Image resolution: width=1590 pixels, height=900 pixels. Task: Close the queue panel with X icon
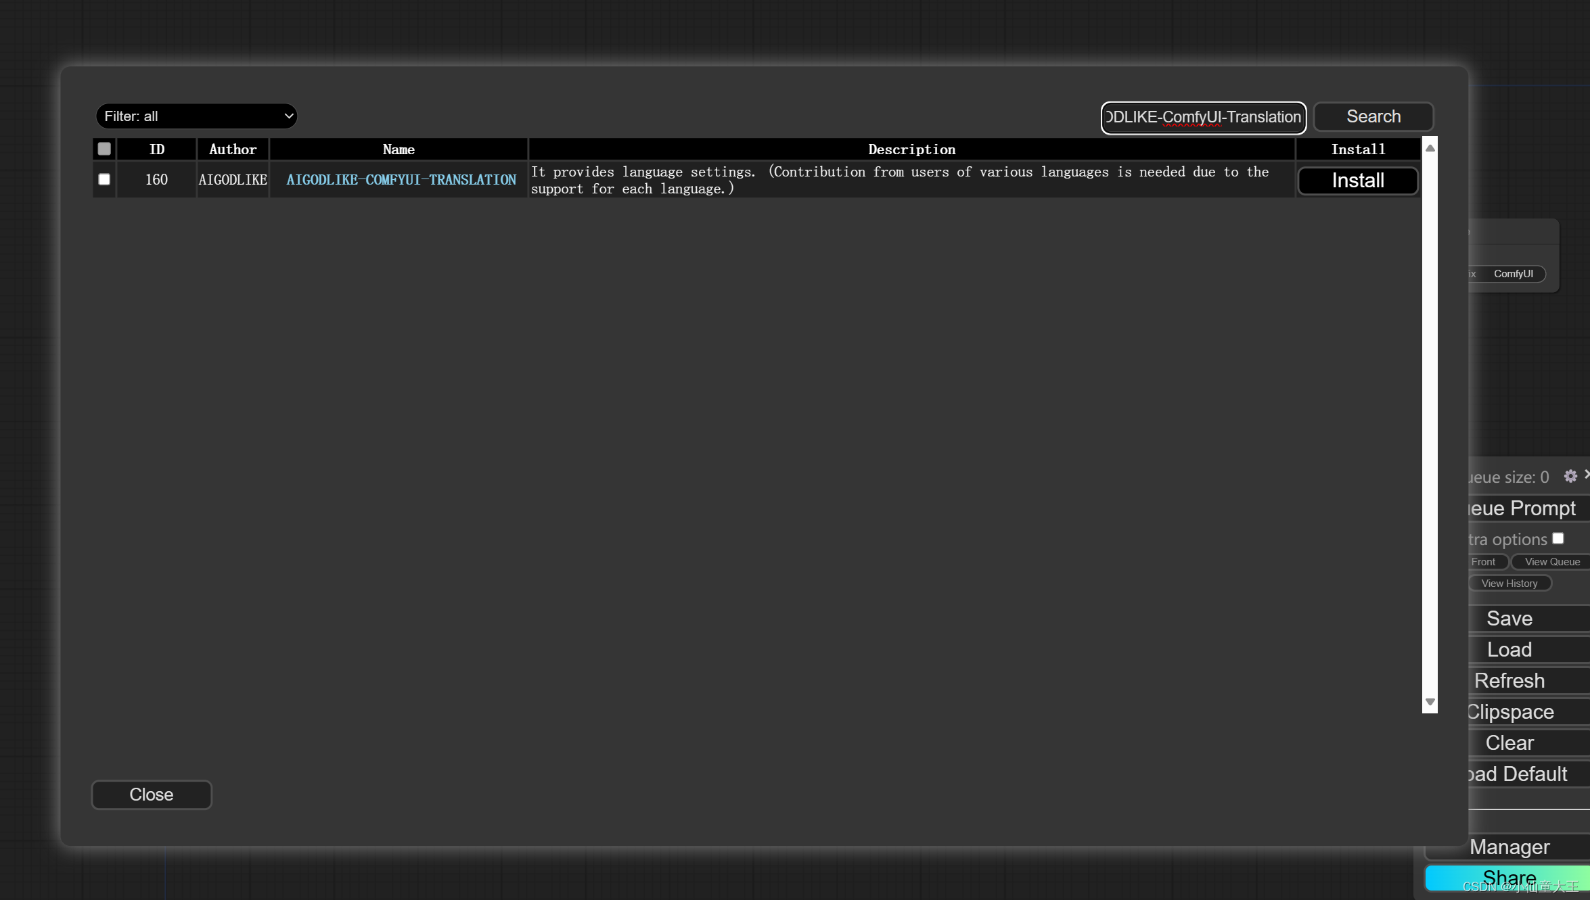click(x=1586, y=475)
